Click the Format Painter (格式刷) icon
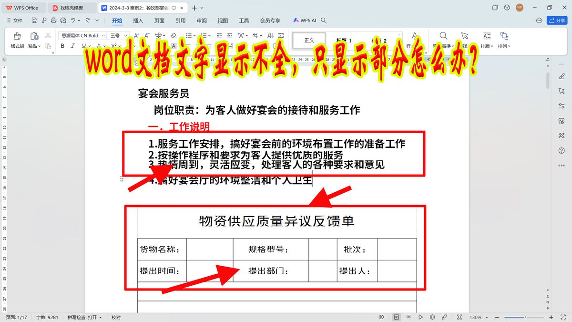 tap(17, 36)
